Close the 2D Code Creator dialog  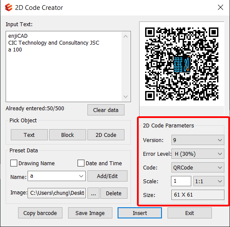(x=221, y=7)
